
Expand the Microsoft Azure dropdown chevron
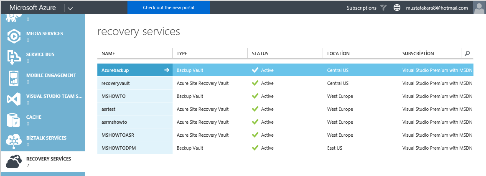70,8
